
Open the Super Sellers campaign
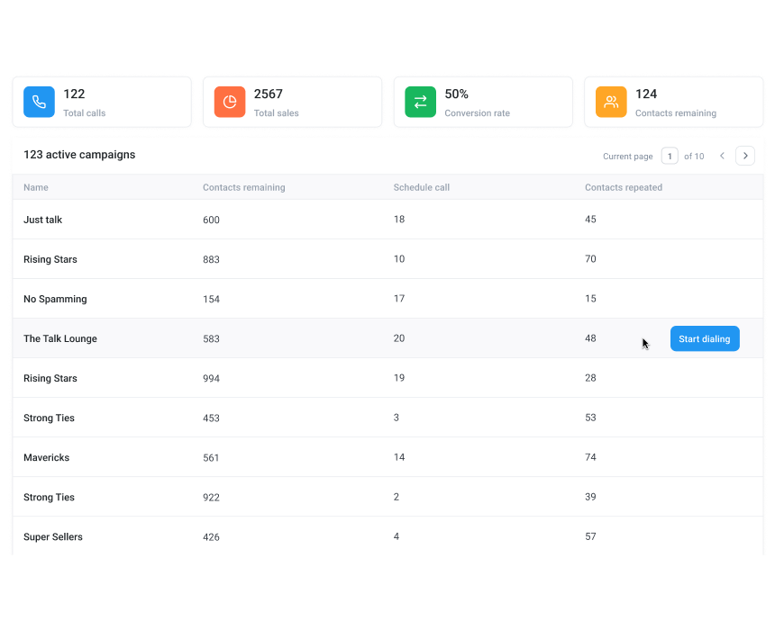53,536
